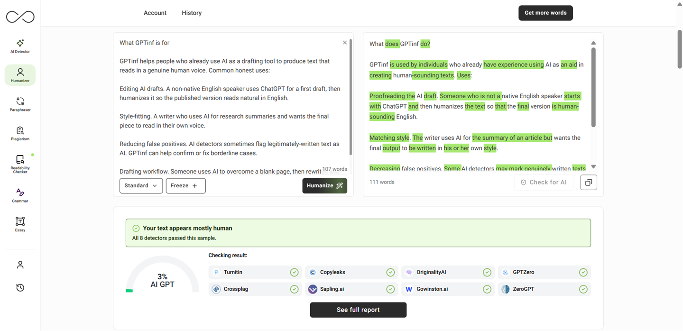683x331 pixels.
Task: Open the Plagiarism checker
Action: (x=20, y=133)
